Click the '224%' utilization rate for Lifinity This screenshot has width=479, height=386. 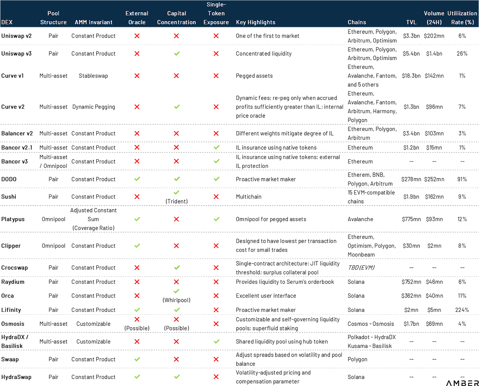[x=462, y=310]
